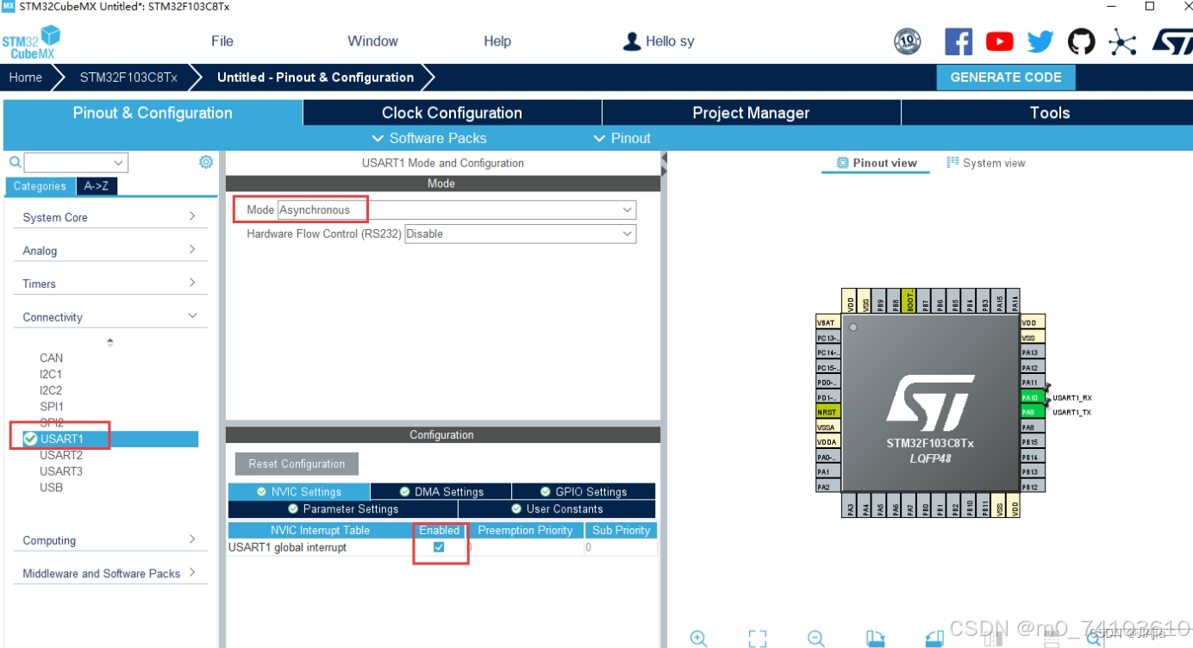Open the Twitter icon link
Image resolution: width=1193 pixels, height=648 pixels.
click(x=1040, y=41)
